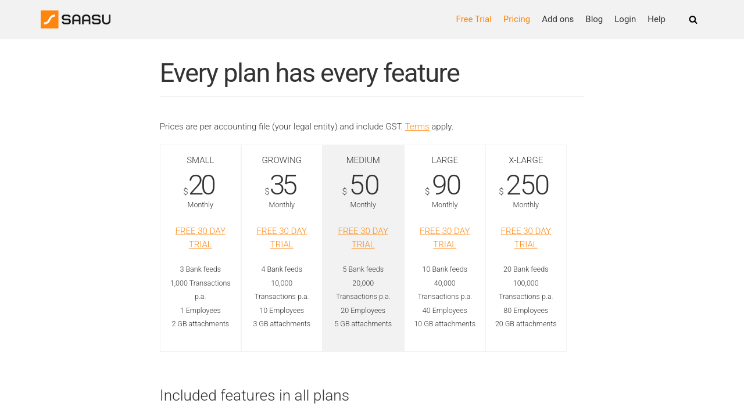Go to the Pricing menu item
This screenshot has width=744, height=418.
(517, 19)
